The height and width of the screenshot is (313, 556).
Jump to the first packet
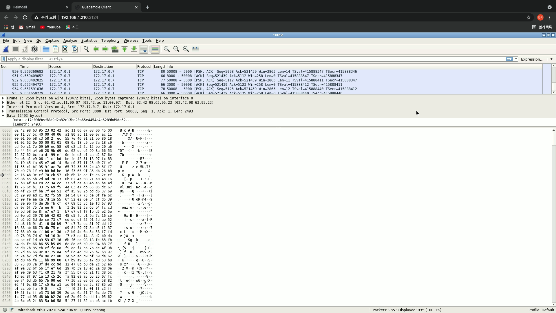coord(125,49)
